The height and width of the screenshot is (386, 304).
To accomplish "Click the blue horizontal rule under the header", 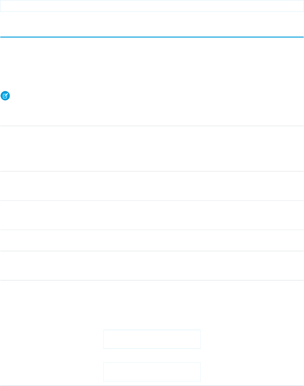I will point(152,37).
